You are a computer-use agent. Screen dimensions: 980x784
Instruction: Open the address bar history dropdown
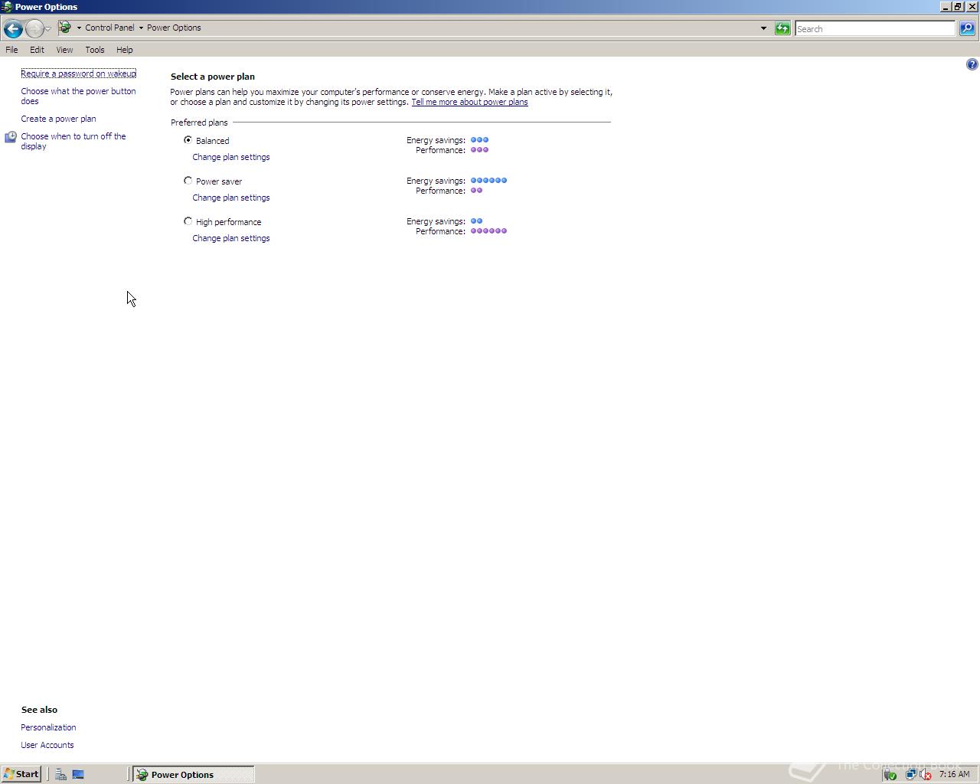coord(763,28)
